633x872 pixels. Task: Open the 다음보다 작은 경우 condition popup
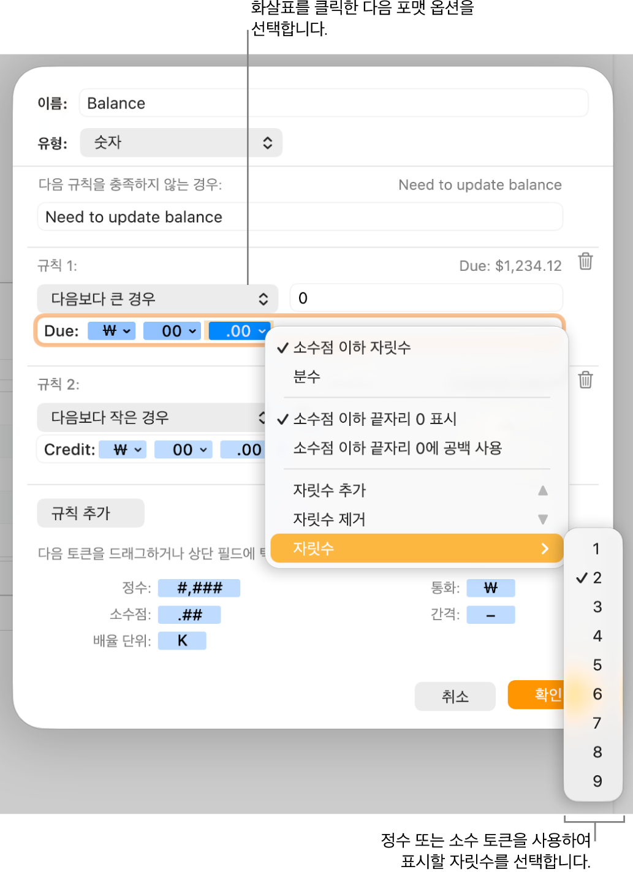click(x=151, y=417)
